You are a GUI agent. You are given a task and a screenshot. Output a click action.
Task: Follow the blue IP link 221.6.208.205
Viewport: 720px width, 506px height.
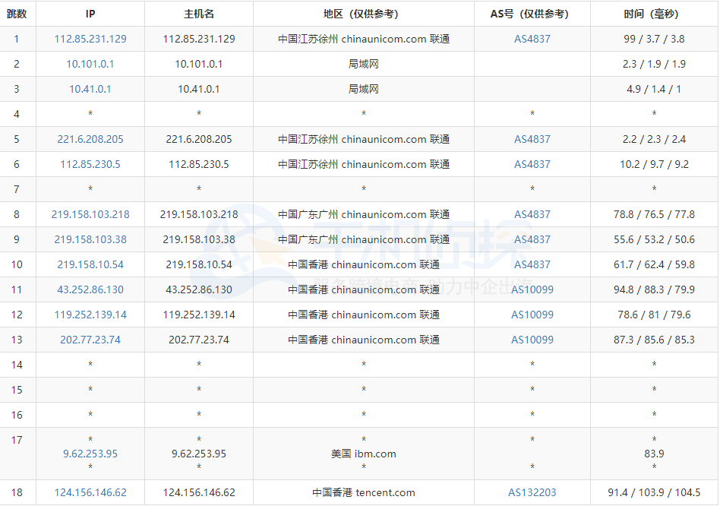click(x=90, y=139)
